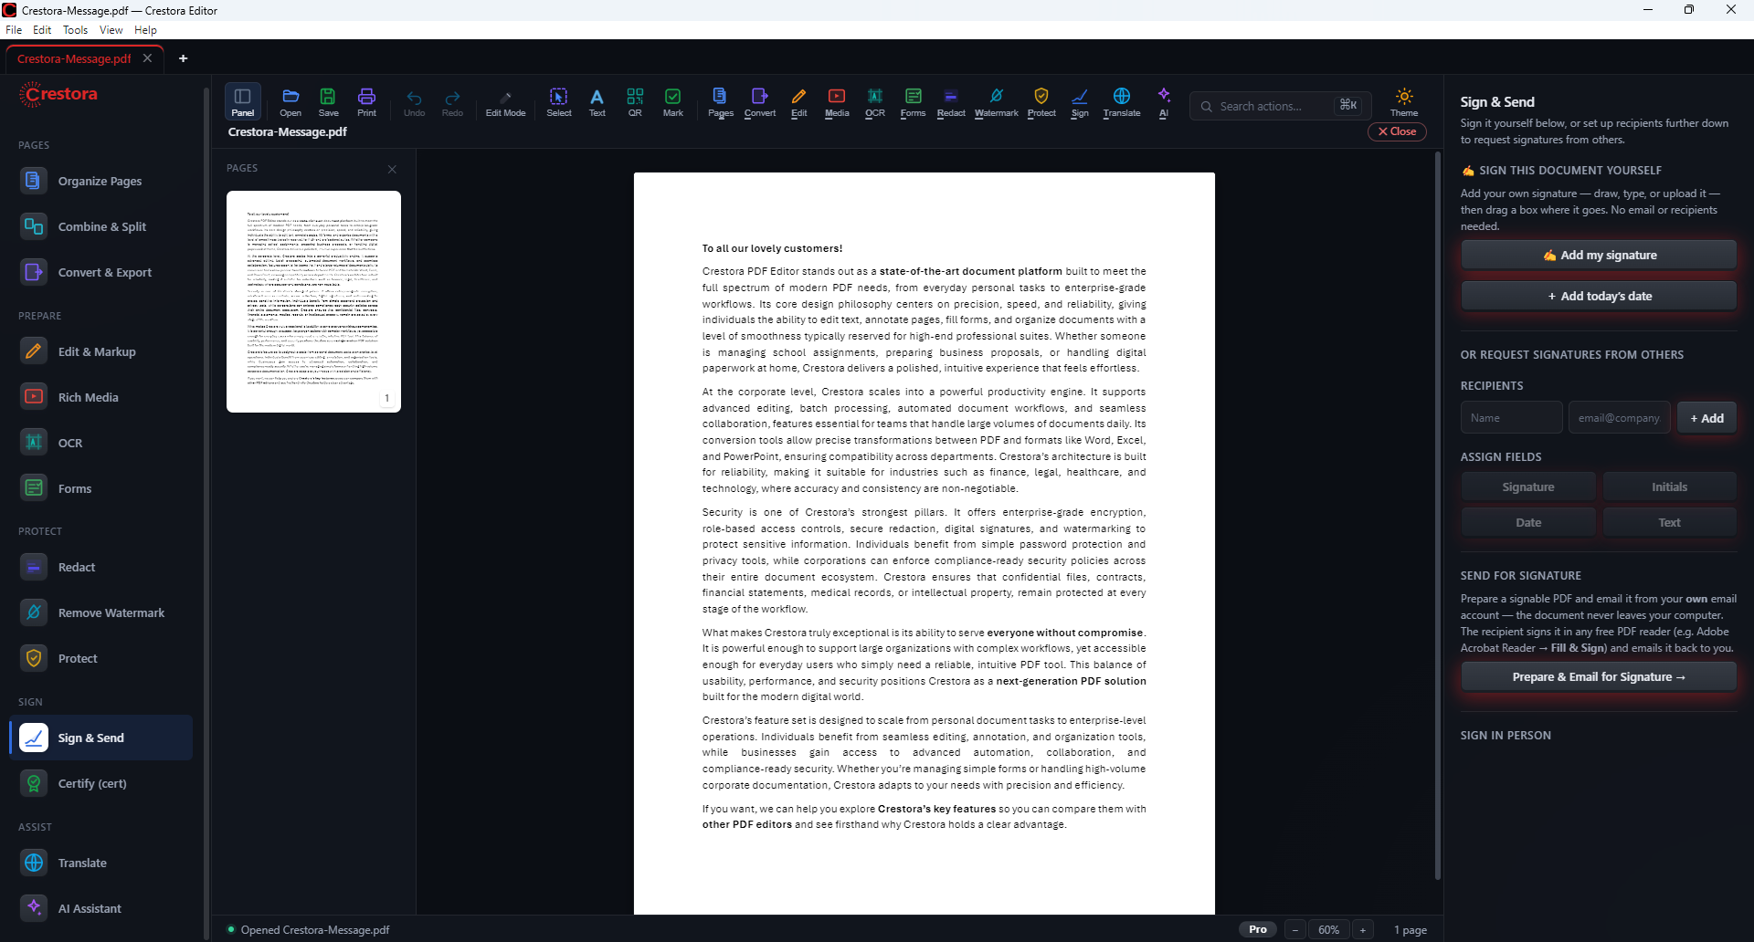Toggle the Panel sidebar button
Viewport: 1754px width, 942px height.
pos(243,101)
